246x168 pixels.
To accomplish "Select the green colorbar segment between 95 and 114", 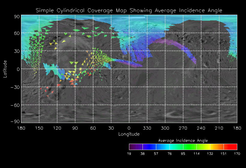I will pyautogui.click(x=190, y=147).
